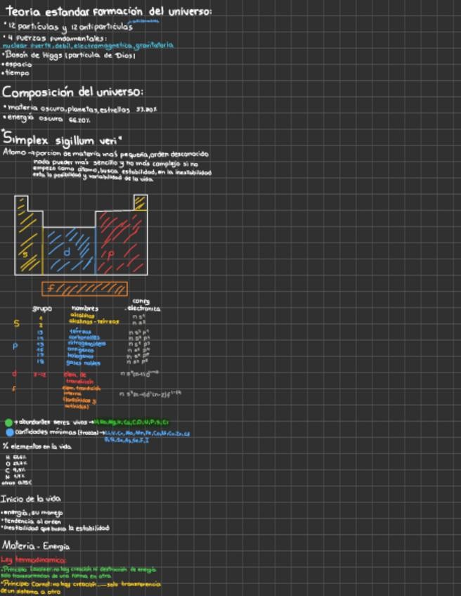Click the red group range "3-12"

point(39,375)
